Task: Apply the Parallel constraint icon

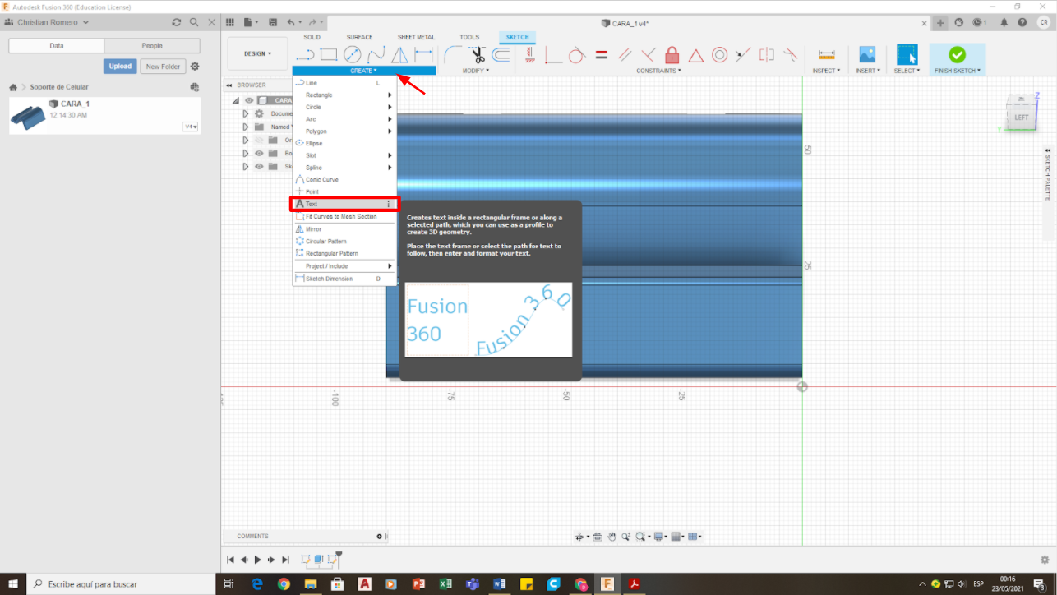Action: 625,55
